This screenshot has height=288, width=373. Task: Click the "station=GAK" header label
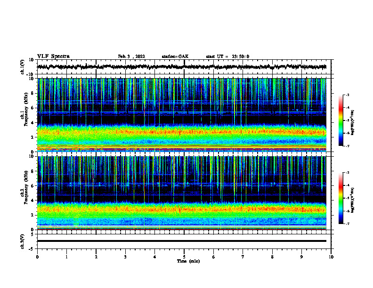click(175, 56)
